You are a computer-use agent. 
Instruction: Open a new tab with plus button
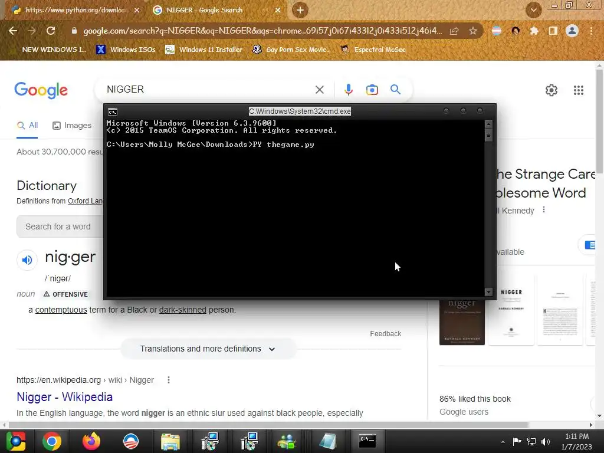point(300,10)
